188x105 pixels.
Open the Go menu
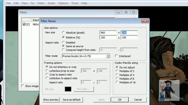coord(33,3)
